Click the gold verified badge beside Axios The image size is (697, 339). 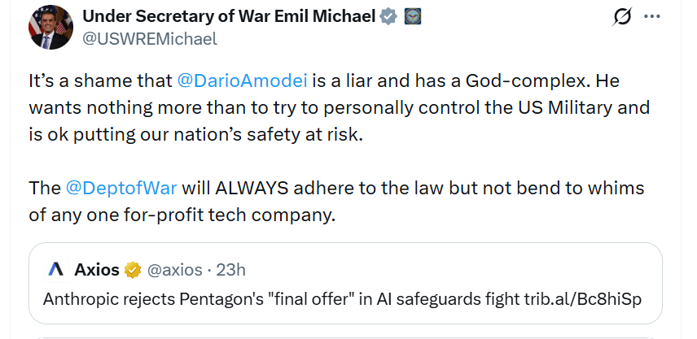point(134,269)
